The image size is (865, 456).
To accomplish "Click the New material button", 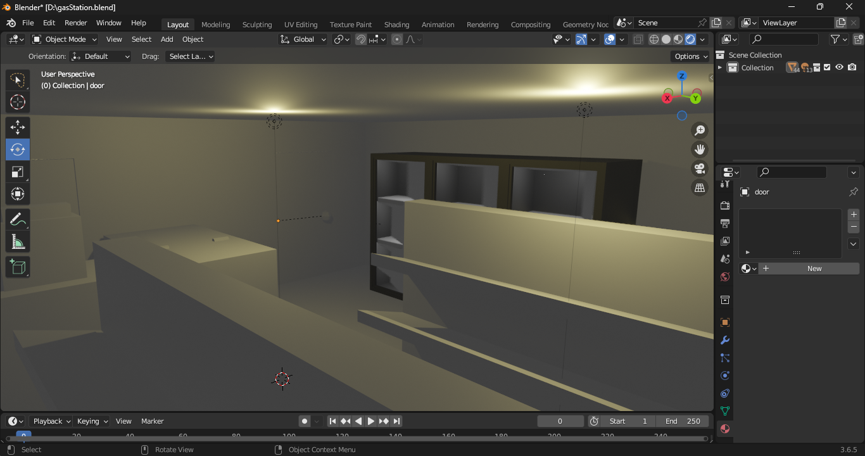I will [x=809, y=269].
